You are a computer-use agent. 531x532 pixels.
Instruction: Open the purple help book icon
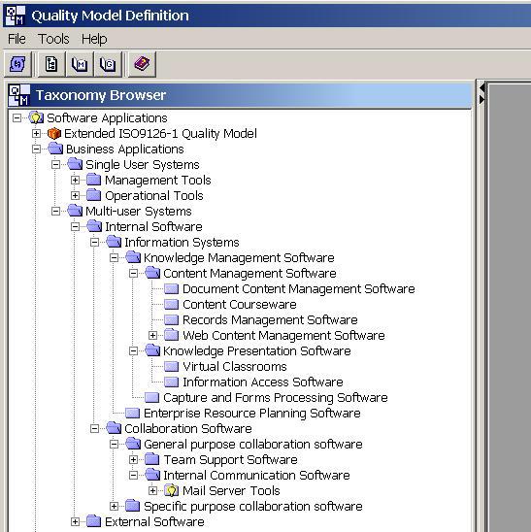[x=142, y=64]
